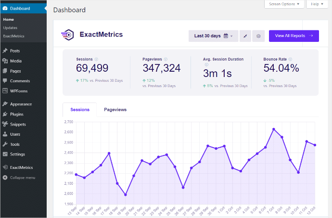This screenshot has width=332, height=218.
Task: Open the Home submenu item
Action: point(9,20)
